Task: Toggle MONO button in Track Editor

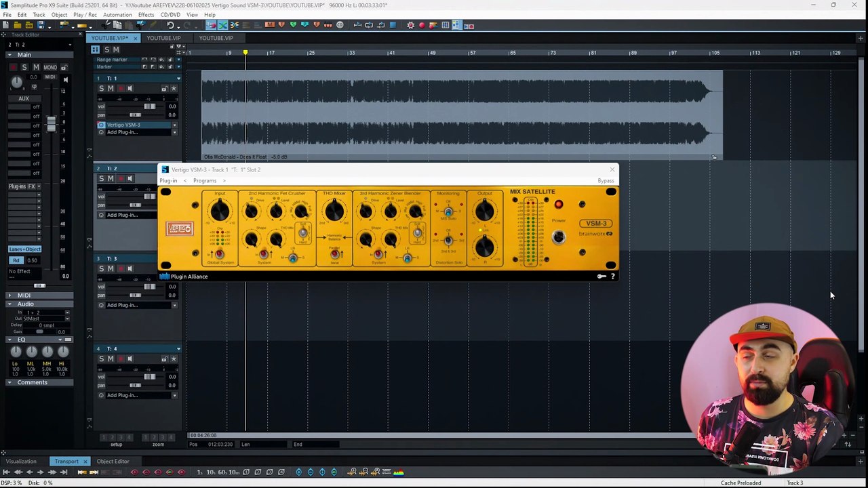Action: click(x=50, y=67)
